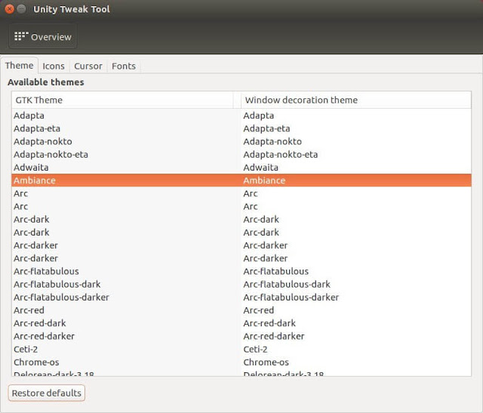Pick Ceti-2 in the GTK Theme column

pyautogui.click(x=26, y=350)
